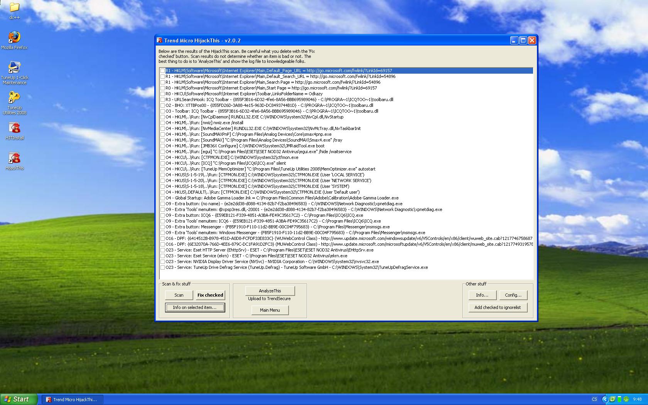The height and width of the screenshot is (405, 648).
Task: Click the ICQ green flower tray icon
Action: point(626,399)
